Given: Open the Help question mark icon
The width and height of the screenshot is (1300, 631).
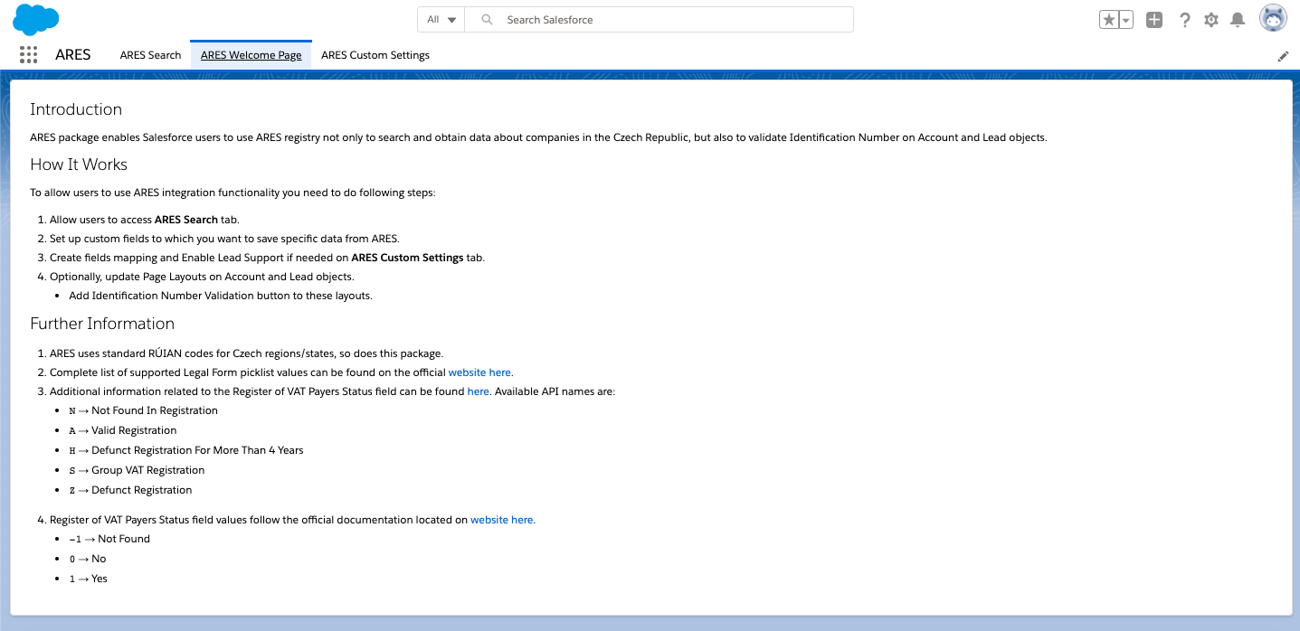Looking at the screenshot, I should click(x=1184, y=20).
